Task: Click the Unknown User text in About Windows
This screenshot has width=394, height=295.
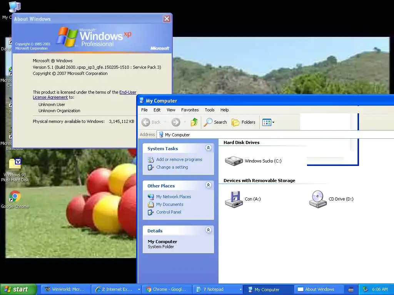Action: [x=52, y=104]
